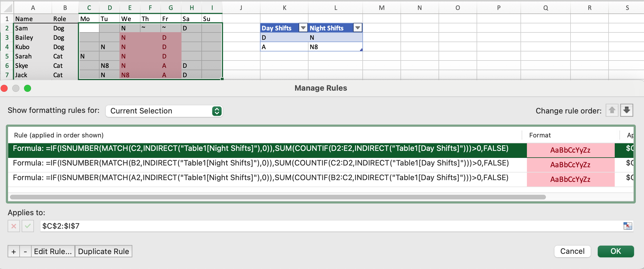Click cell containing Kubo
This screenshot has height=269, width=644.
click(33, 47)
